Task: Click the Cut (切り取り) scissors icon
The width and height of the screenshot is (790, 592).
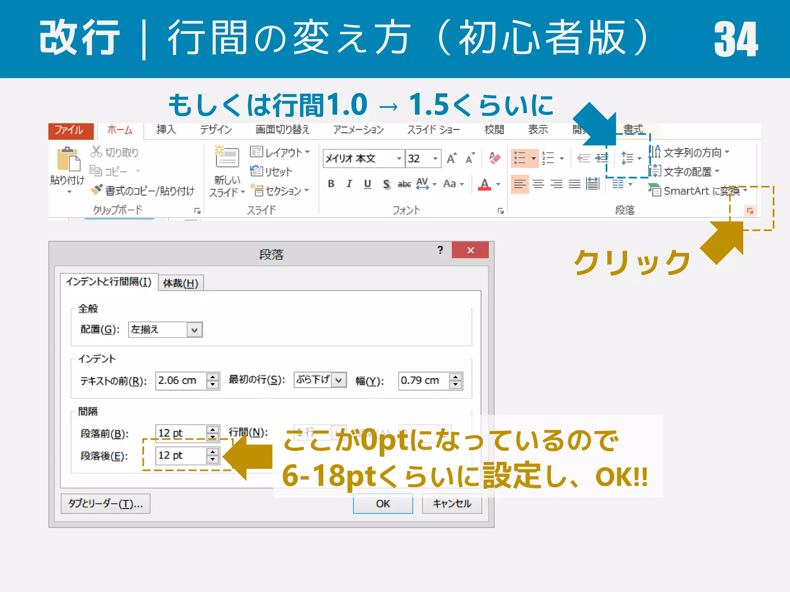Action: (x=96, y=152)
